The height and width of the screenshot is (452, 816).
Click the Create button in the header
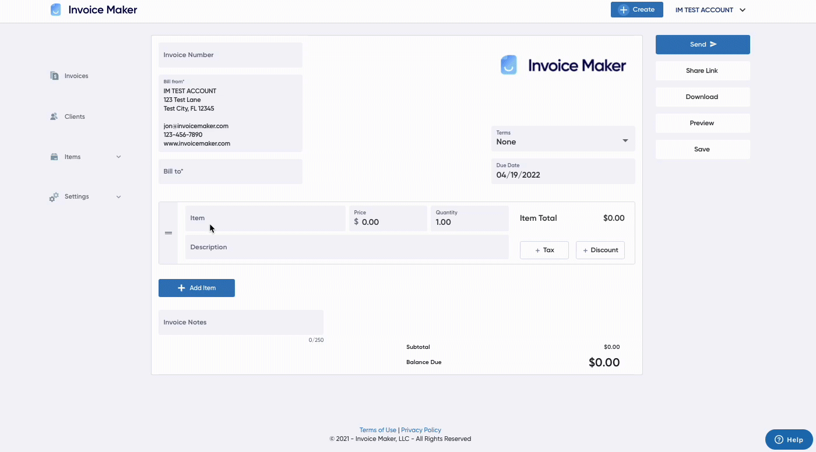click(637, 10)
